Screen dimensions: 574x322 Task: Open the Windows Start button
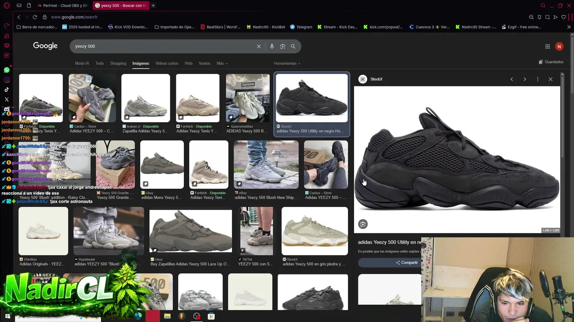(x=7, y=316)
